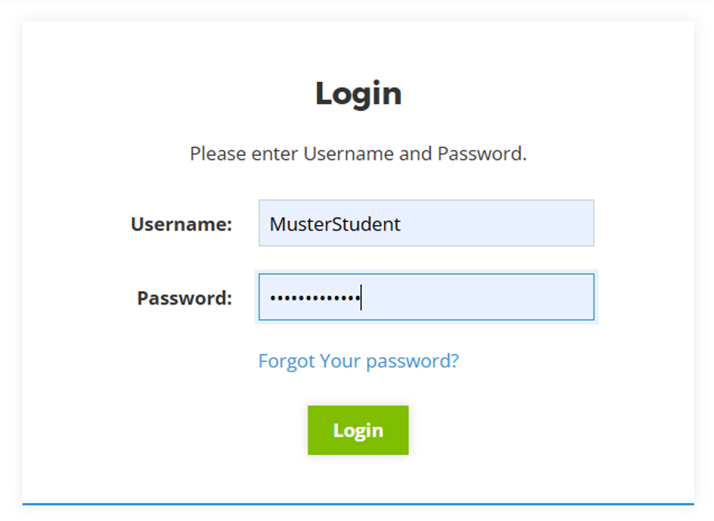Focus the Password input field
Image resolution: width=714 pixels, height=521 pixels.
coord(426,297)
